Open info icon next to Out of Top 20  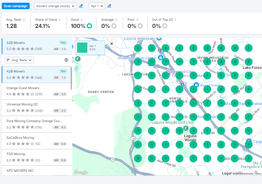[x=175, y=19]
